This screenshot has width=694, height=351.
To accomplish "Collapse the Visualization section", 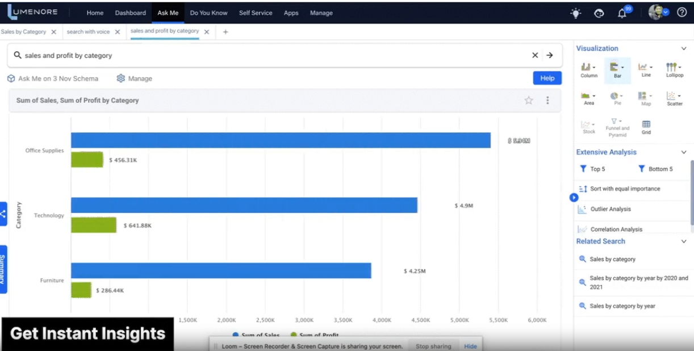I will tap(683, 48).
